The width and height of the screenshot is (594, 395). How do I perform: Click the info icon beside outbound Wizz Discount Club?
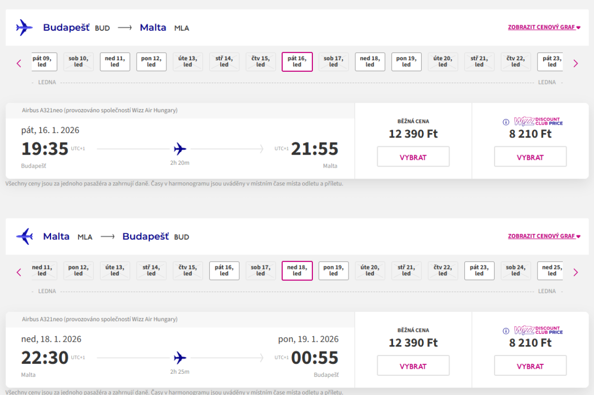[x=506, y=122]
